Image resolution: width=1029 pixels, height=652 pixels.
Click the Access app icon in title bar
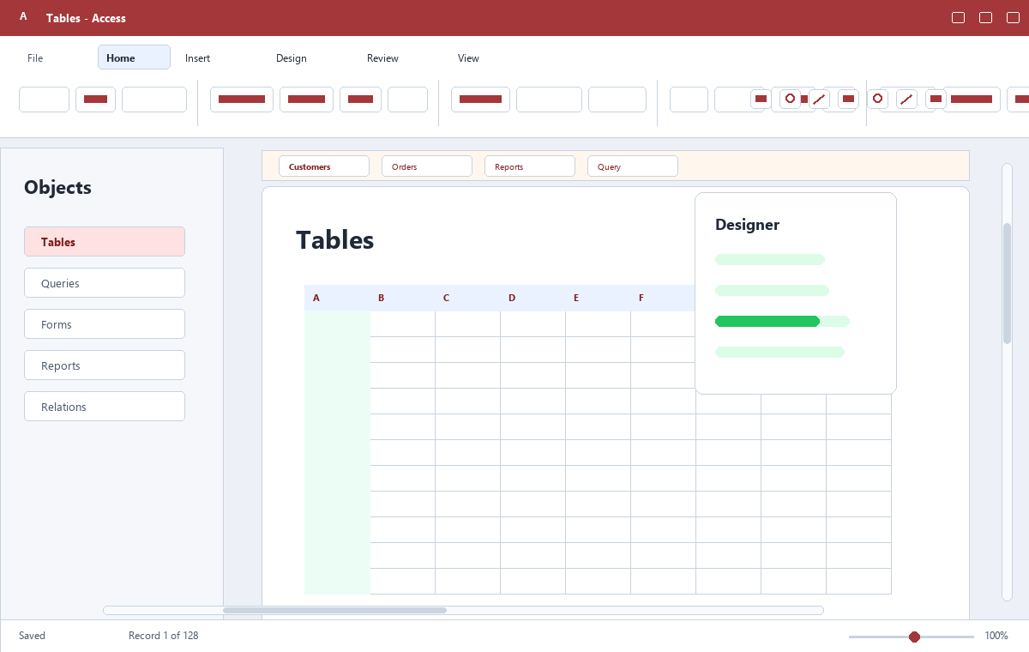point(23,16)
